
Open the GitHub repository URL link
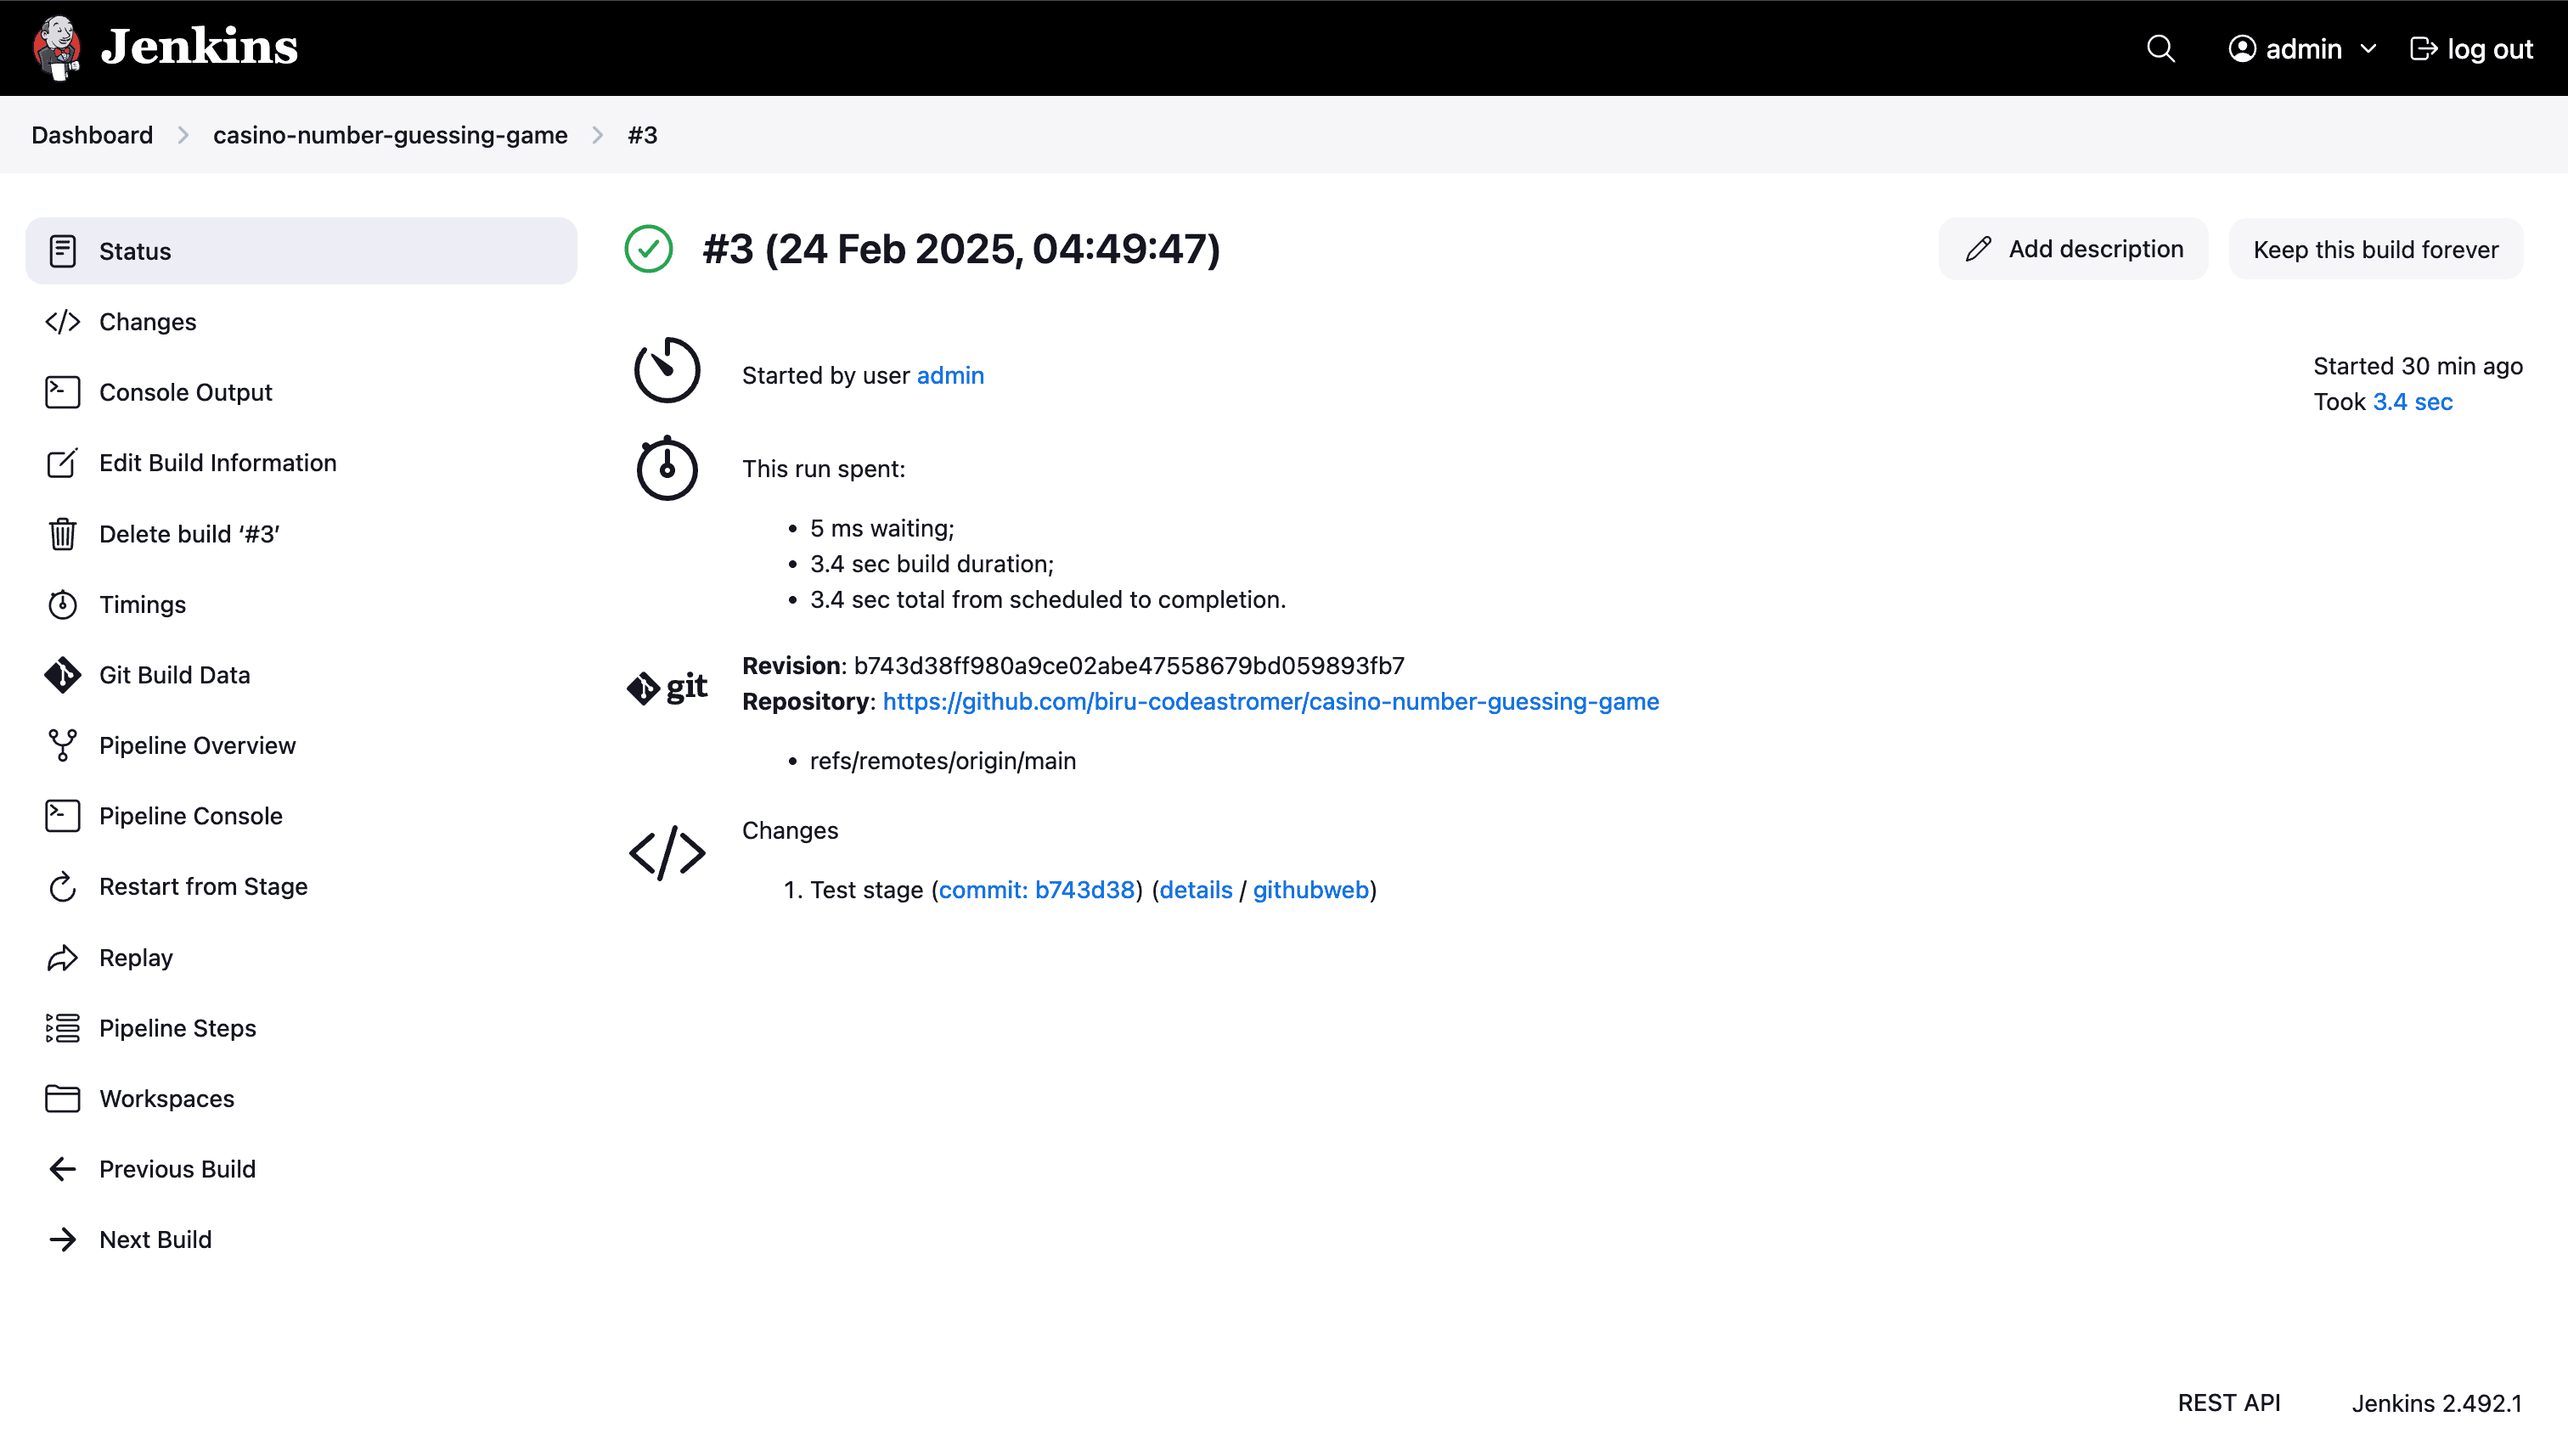click(x=1270, y=701)
